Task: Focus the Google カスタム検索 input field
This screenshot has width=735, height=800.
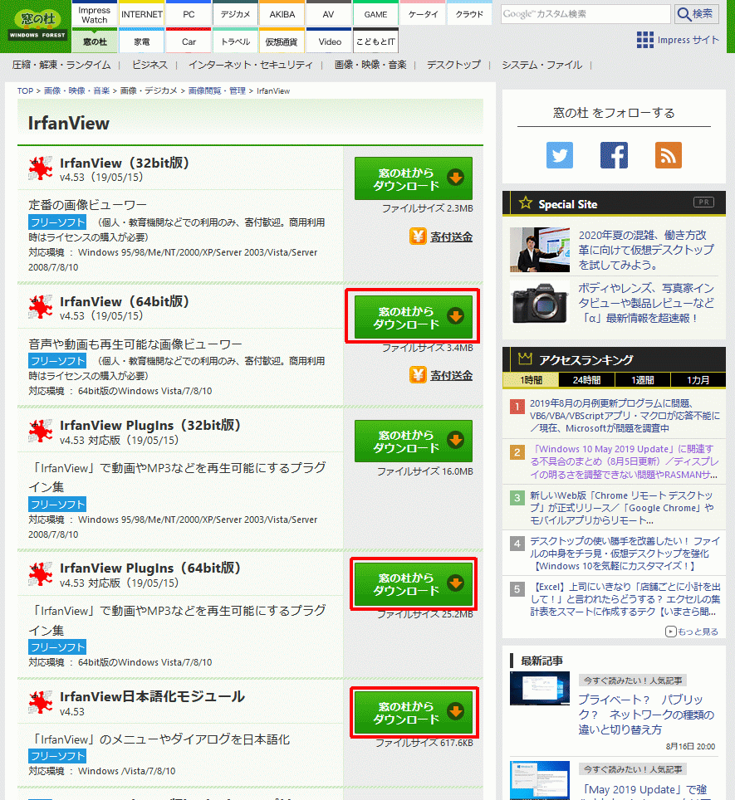Action: pos(586,14)
